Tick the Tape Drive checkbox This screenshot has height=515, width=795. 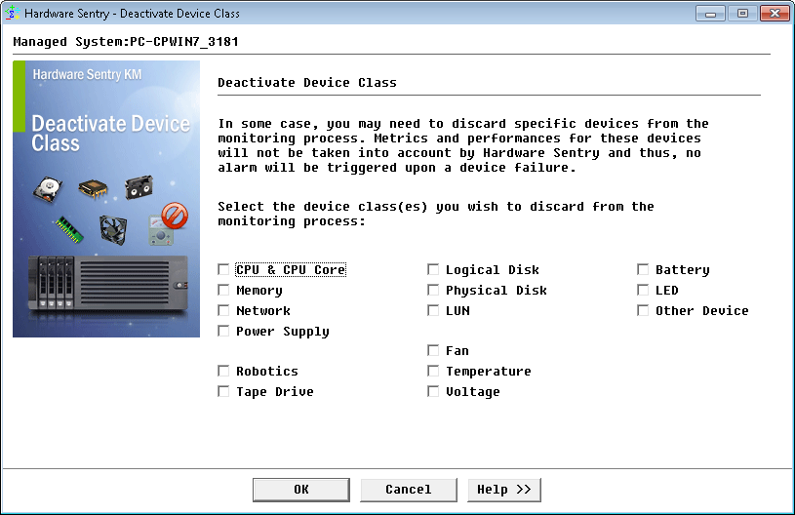(223, 391)
